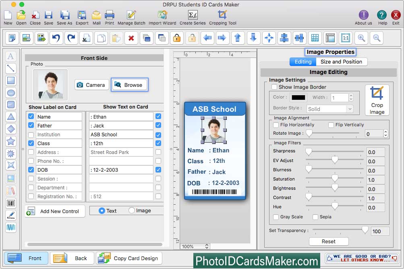The image size is (404, 269).
Task: Click the Name value field Ethan
Action: point(121,117)
